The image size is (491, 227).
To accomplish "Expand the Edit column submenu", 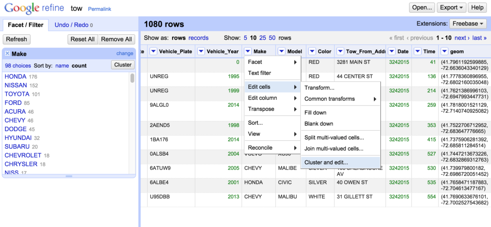I will pos(272,98).
